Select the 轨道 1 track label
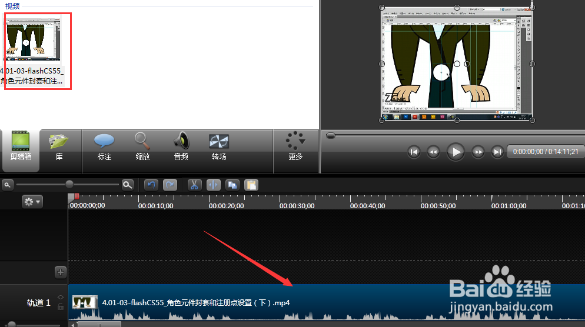The height and width of the screenshot is (327, 585). [38, 303]
